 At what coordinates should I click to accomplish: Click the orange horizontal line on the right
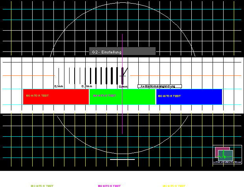pyautogui.click(x=185, y=75)
